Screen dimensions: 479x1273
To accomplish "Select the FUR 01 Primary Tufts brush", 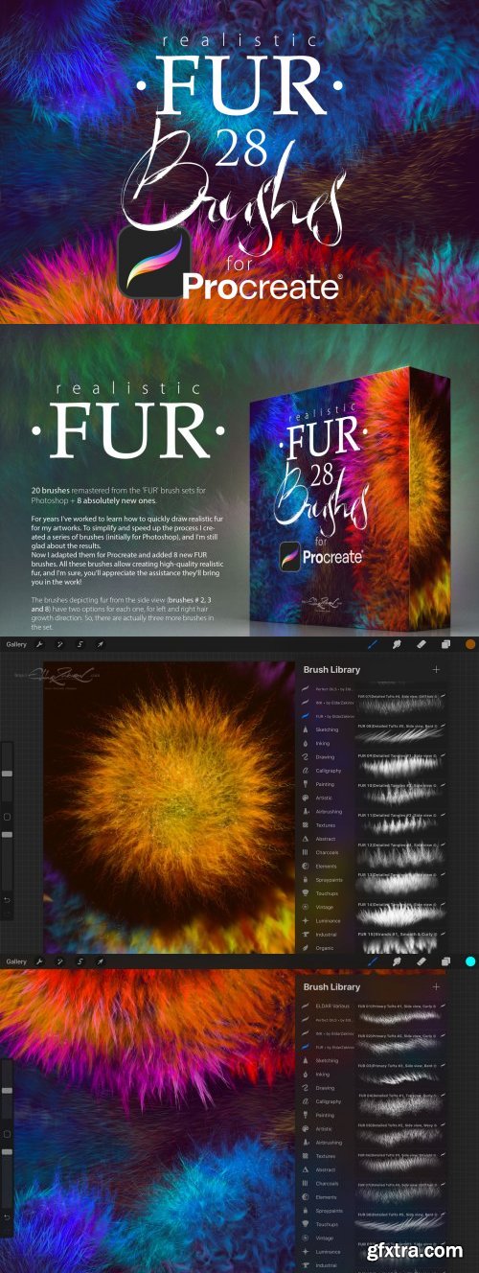I will 402,1015.
